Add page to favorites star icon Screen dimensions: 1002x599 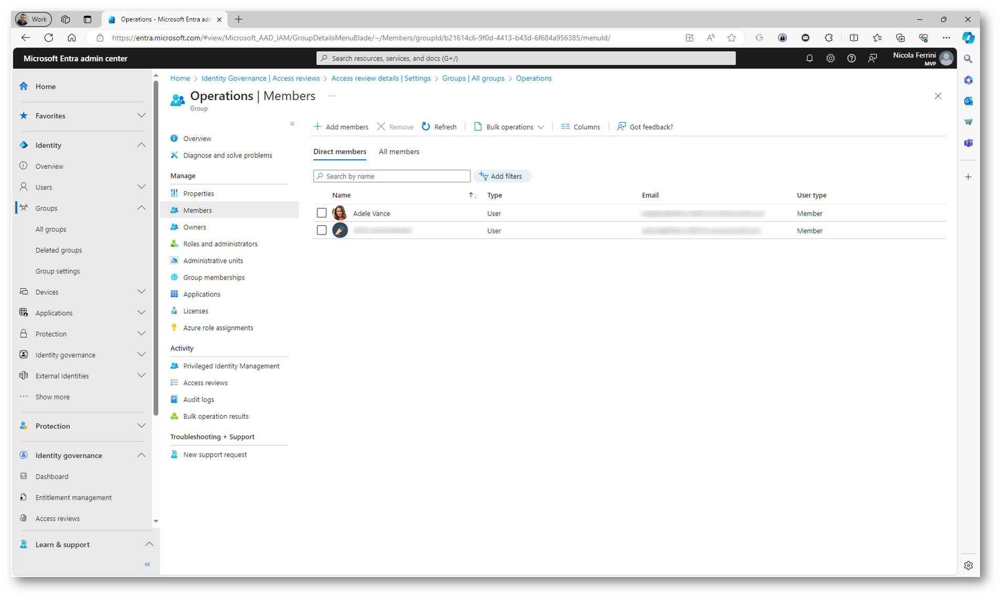coord(731,38)
